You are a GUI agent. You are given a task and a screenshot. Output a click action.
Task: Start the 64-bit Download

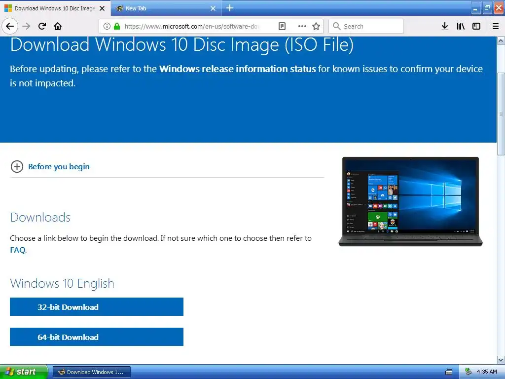point(97,337)
